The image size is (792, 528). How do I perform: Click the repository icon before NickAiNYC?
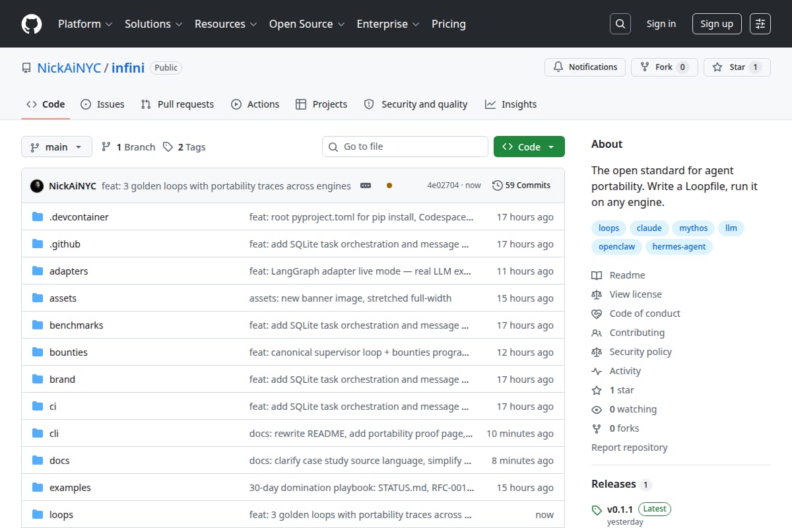(x=26, y=68)
